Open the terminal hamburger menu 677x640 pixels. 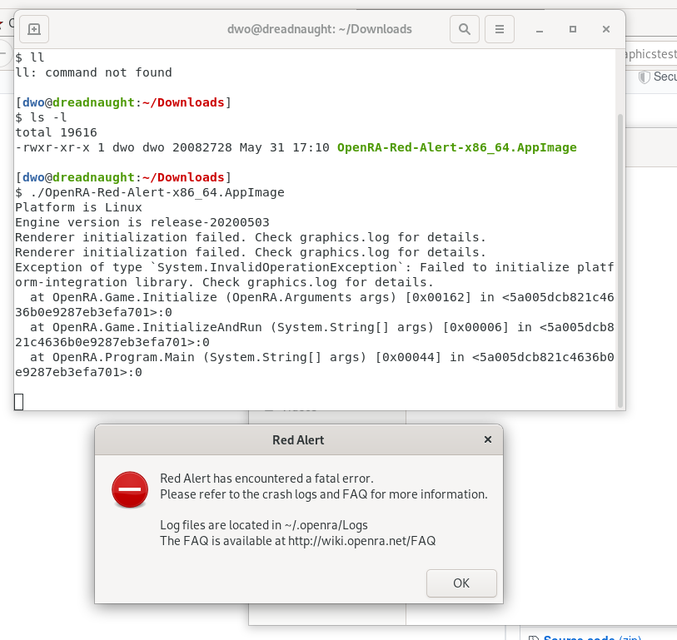[500, 29]
